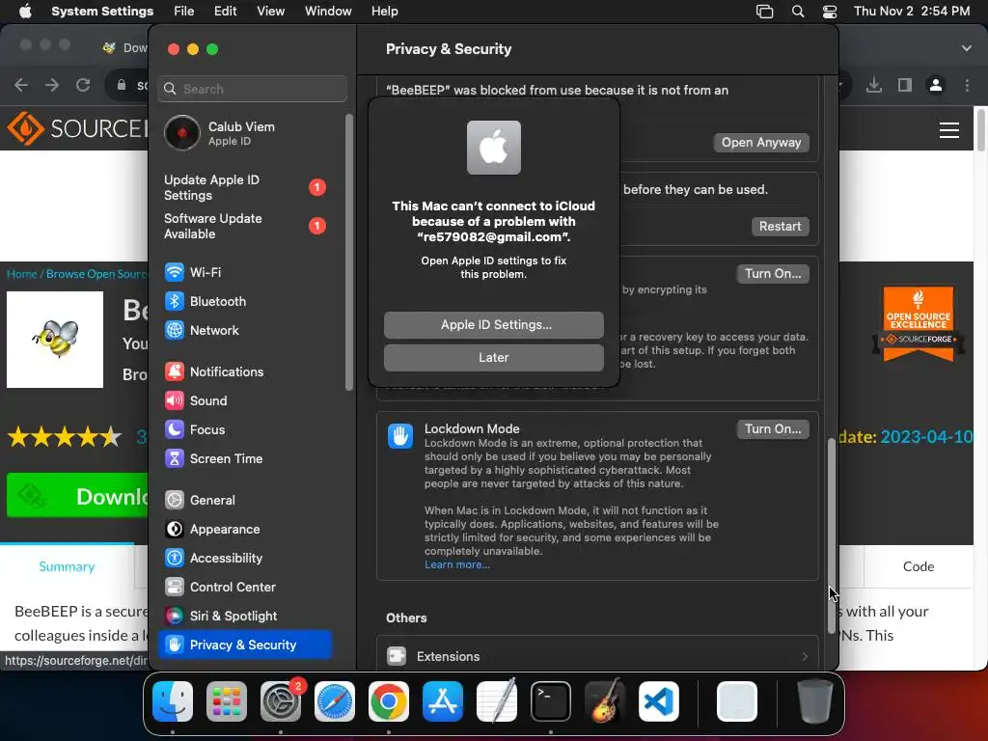Open Code tab on SourceForge page
988x741 pixels.
(x=919, y=566)
